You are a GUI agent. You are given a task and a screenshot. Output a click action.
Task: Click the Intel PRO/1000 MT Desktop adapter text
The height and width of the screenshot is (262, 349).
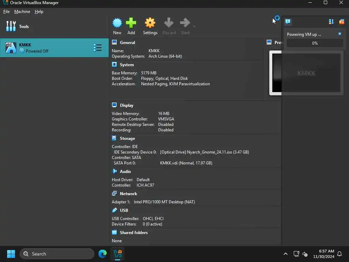click(x=164, y=202)
